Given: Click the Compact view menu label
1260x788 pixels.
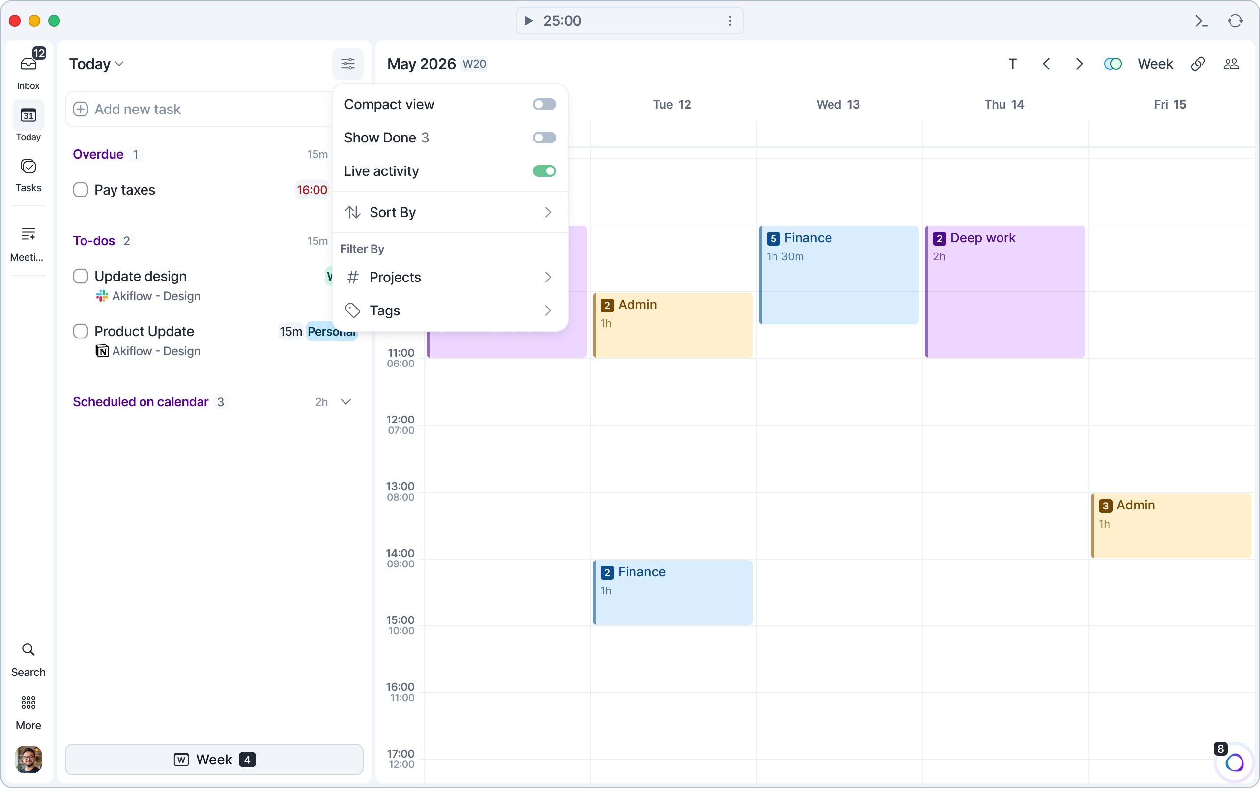Looking at the screenshot, I should point(389,104).
